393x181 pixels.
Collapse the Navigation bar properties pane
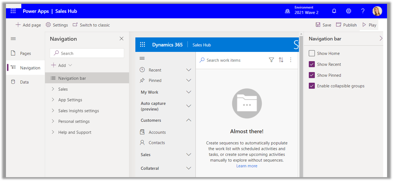pyautogui.click(x=381, y=39)
